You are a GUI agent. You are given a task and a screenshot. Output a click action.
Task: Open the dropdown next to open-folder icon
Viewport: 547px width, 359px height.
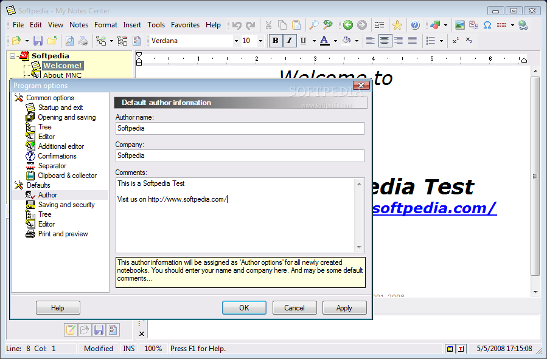click(27, 41)
